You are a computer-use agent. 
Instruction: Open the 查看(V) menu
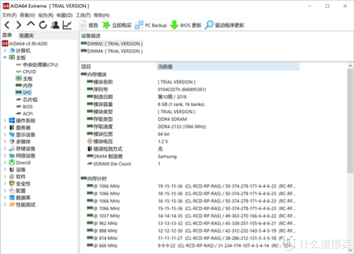28,15
